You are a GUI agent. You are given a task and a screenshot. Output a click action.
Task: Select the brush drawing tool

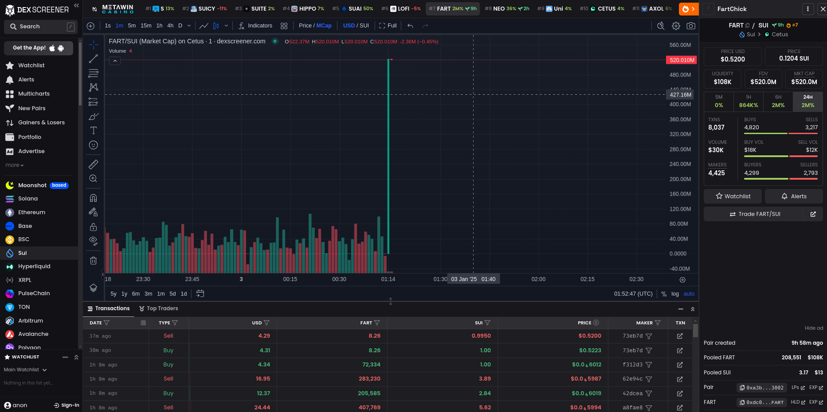(x=94, y=116)
